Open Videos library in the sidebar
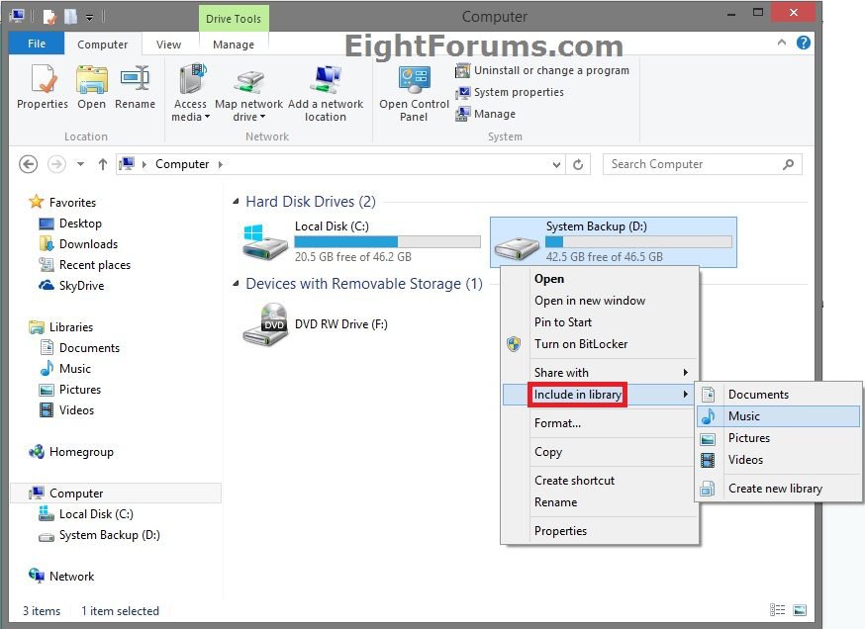 coord(66,410)
